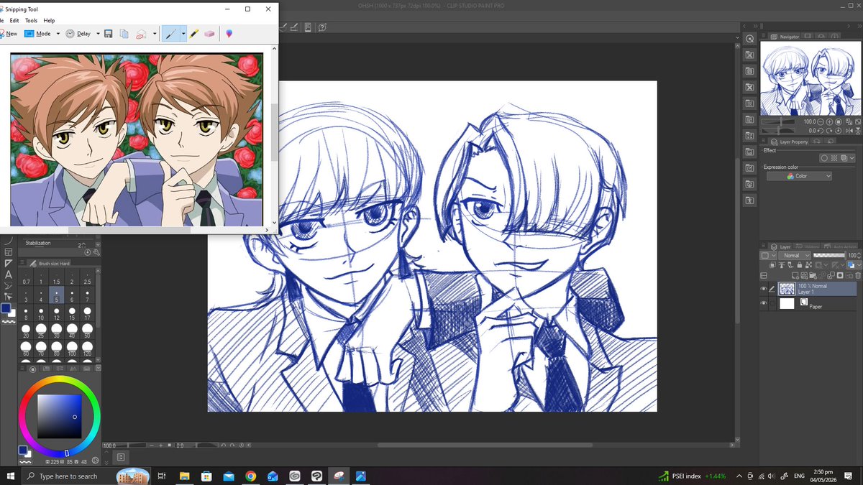This screenshot has height=485, width=863.
Task: Expand the Send snip dropdown arrow
Action: point(155,33)
